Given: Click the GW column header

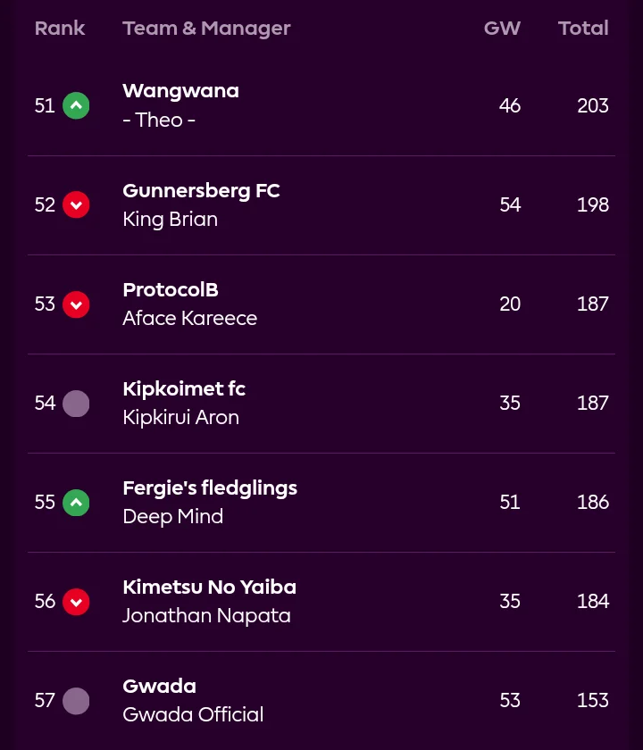Looking at the screenshot, I should [502, 29].
